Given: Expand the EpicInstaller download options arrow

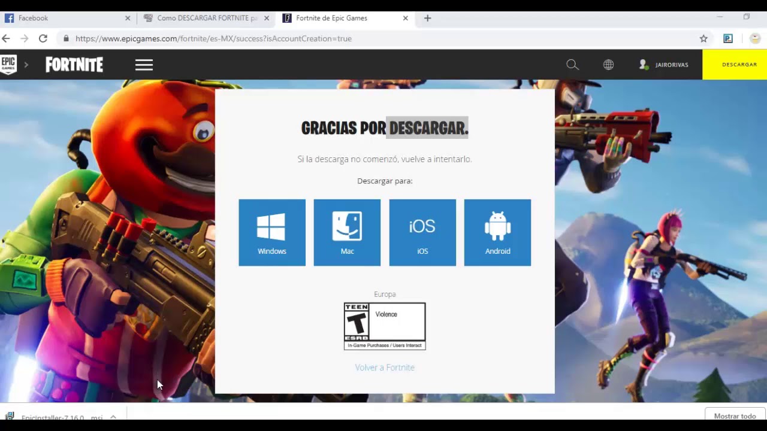Looking at the screenshot, I should click(113, 417).
